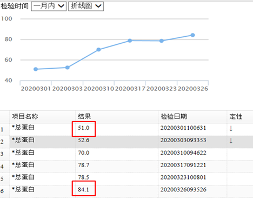Click the down arrow in row 2
Screen dimensions: 253x199
231,141
